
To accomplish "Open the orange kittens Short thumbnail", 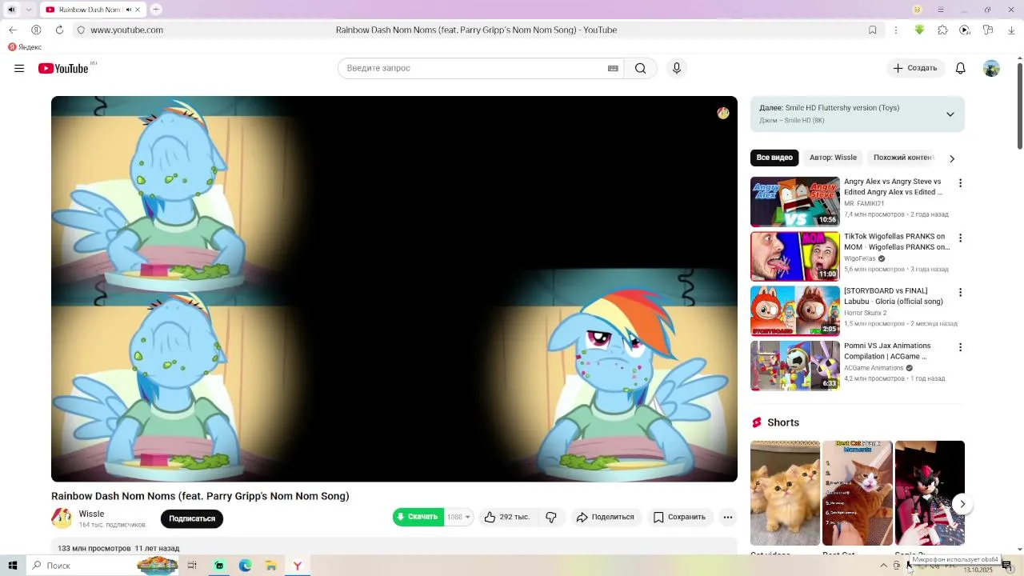I will pyautogui.click(x=785, y=493).
